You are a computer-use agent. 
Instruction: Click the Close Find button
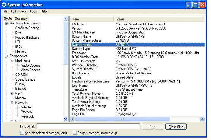(x=176, y=127)
